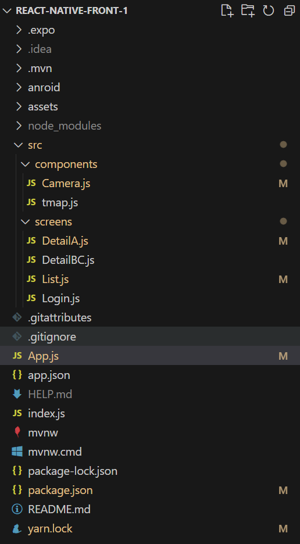
Task: Click the Windows icon beside mvnw.cmd
Action: pyautogui.click(x=17, y=452)
